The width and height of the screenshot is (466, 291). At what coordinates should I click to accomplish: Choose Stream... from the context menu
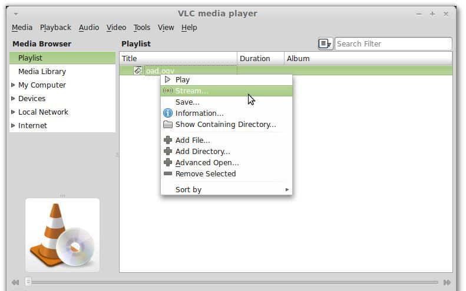(226, 91)
